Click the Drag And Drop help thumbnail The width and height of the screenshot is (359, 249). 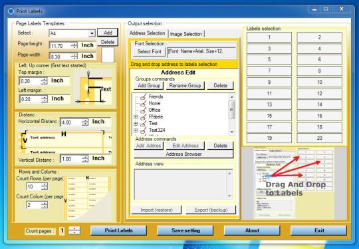click(x=295, y=184)
